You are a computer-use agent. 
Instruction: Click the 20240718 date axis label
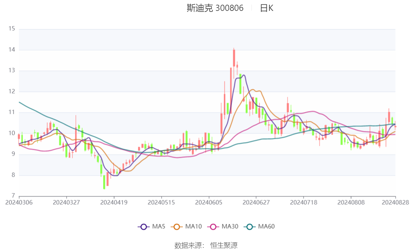tap(303, 202)
